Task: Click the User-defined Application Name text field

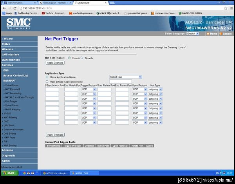Action: pyautogui.click(x=121, y=82)
